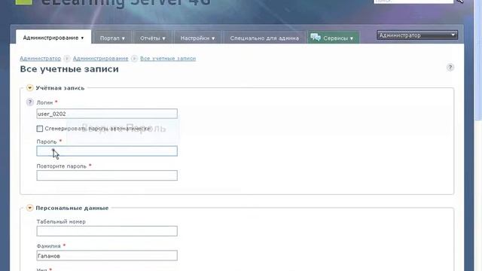Click the Логин help question icon
This screenshot has width=482, height=271.
[x=30, y=102]
